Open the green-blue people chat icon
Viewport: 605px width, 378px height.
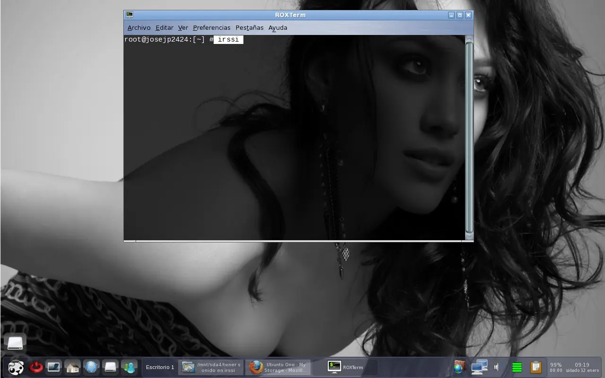pos(129,367)
